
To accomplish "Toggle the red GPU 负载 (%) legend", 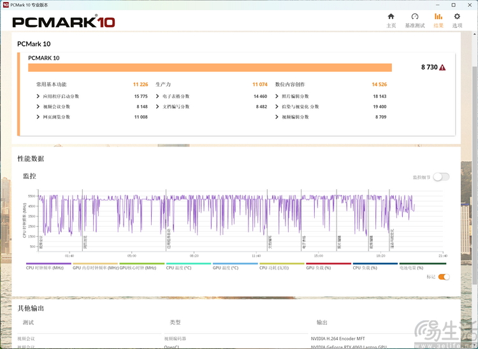I will 328,266.
